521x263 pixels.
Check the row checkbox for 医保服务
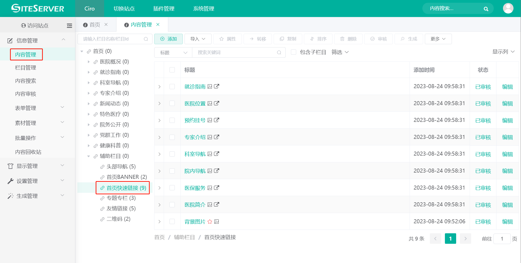point(172,188)
